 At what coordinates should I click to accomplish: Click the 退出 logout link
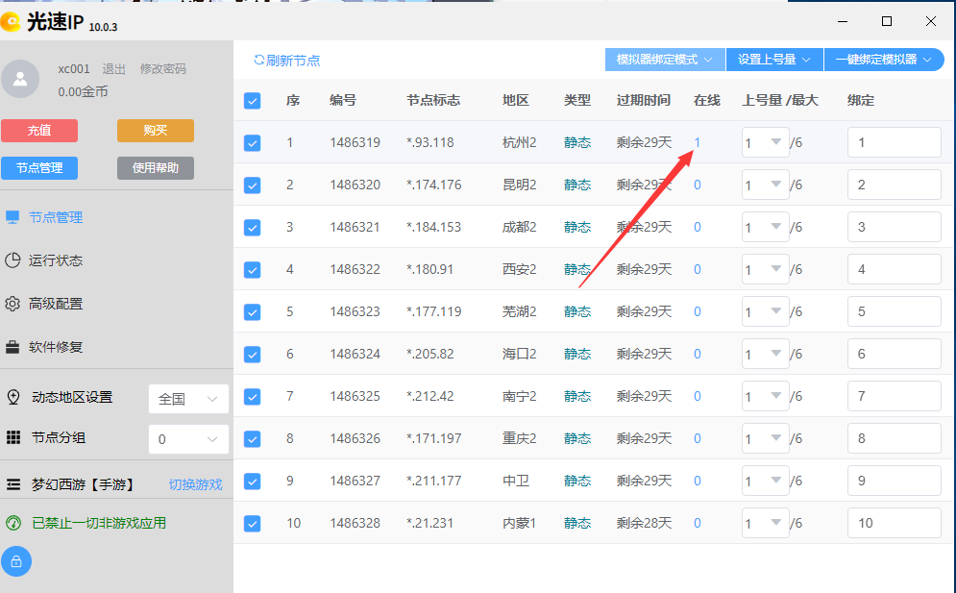click(x=114, y=69)
